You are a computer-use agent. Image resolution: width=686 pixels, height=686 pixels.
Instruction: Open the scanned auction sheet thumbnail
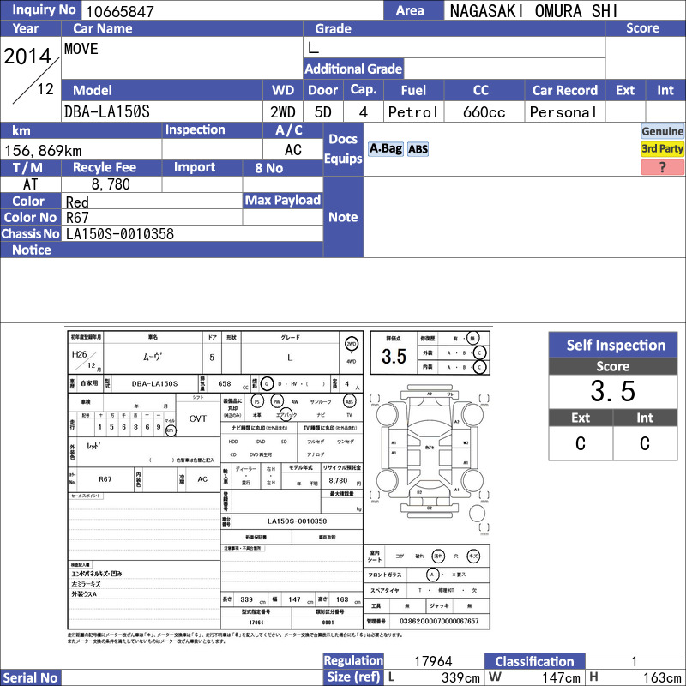pos(280,480)
